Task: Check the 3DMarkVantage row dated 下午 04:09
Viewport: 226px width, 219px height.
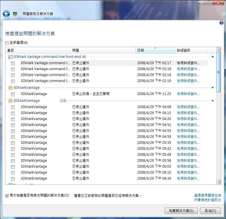Action: tap(13, 107)
